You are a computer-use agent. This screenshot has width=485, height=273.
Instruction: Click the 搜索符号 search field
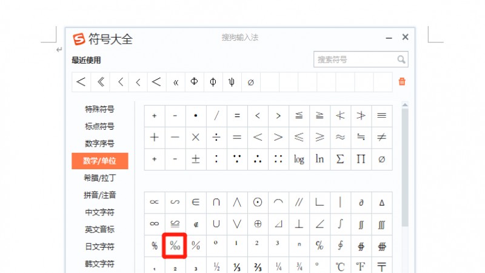[x=355, y=59]
